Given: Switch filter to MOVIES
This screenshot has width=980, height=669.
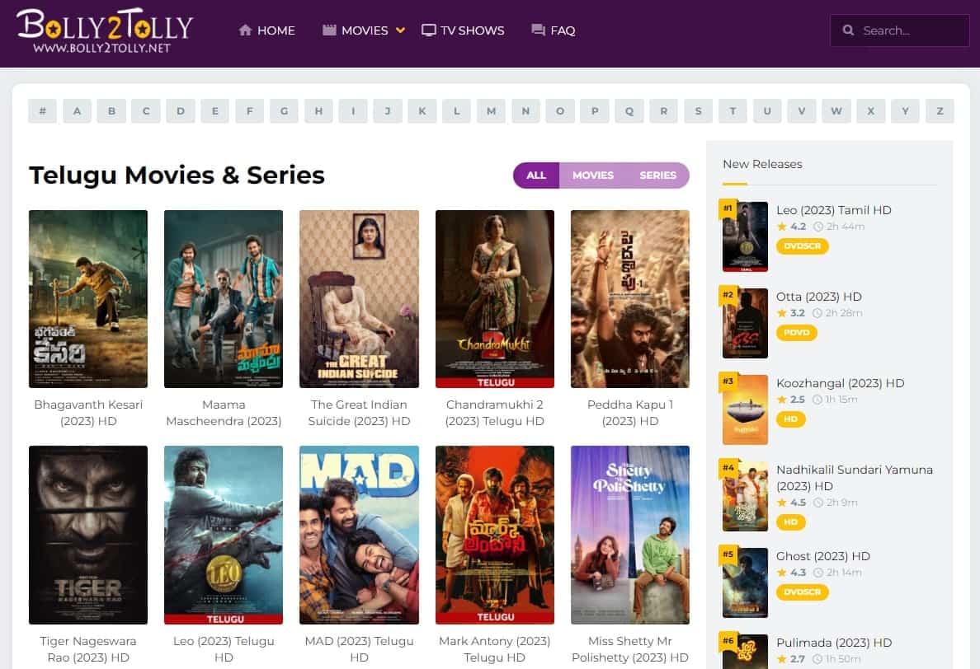Looking at the screenshot, I should (x=593, y=175).
